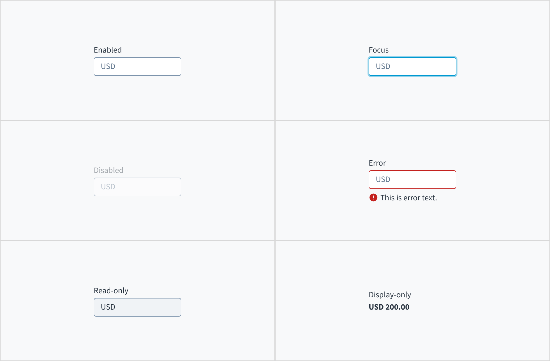Select the USD text inside Read-only field
This screenshot has height=361, width=550.
[x=108, y=307]
